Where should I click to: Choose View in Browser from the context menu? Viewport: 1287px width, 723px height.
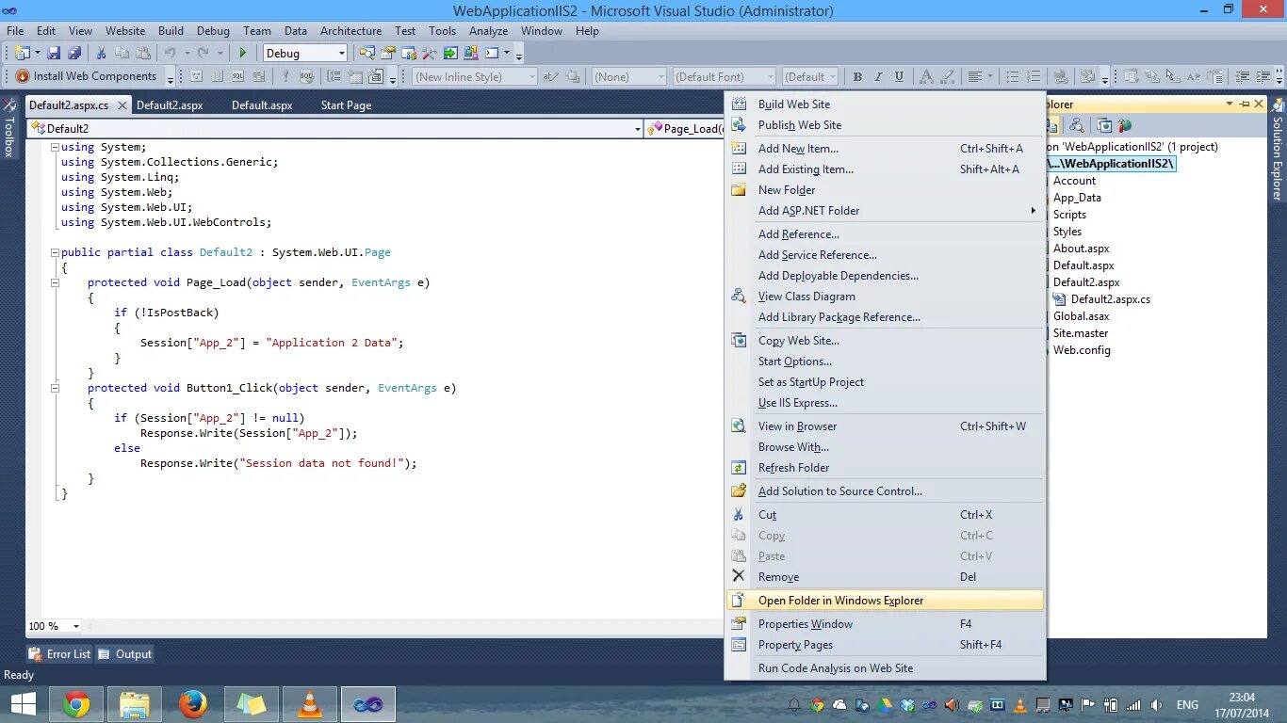(x=885, y=426)
